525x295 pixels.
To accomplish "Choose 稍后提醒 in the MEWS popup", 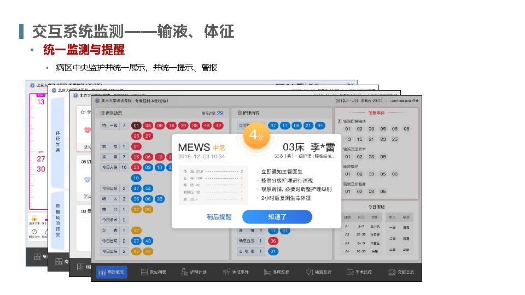I will [219, 217].
